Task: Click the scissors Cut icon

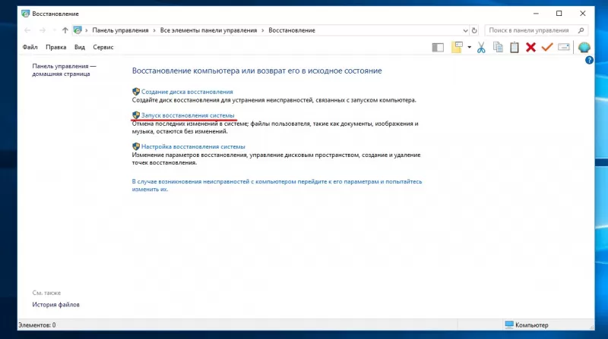Action: coord(481,47)
